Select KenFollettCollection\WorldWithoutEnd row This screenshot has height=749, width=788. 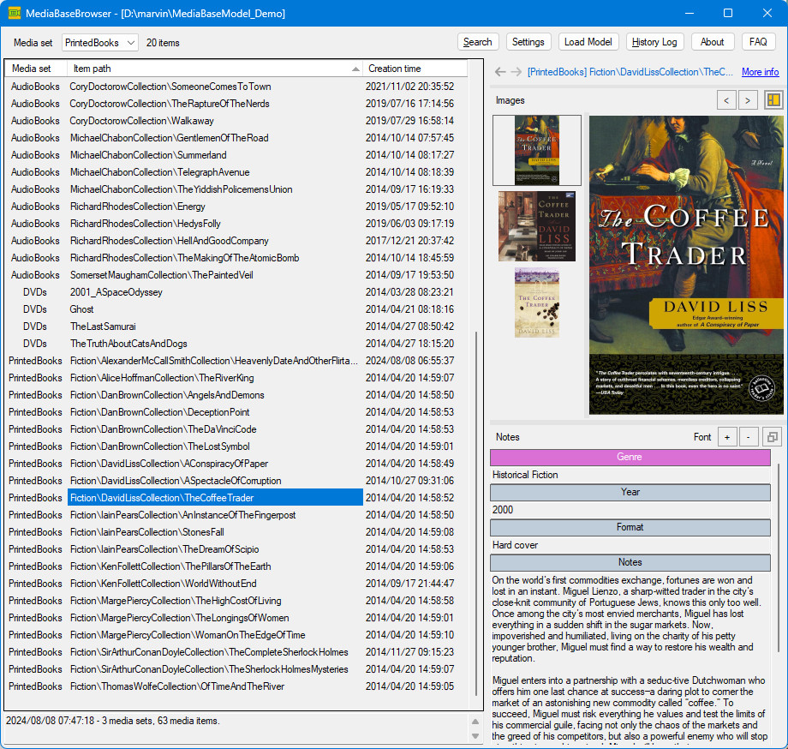click(236, 583)
